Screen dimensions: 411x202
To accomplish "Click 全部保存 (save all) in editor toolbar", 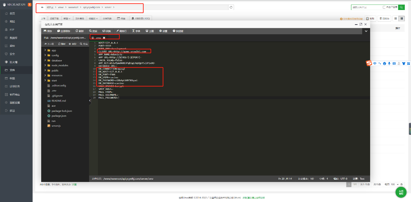I will pyautogui.click(x=64, y=31).
